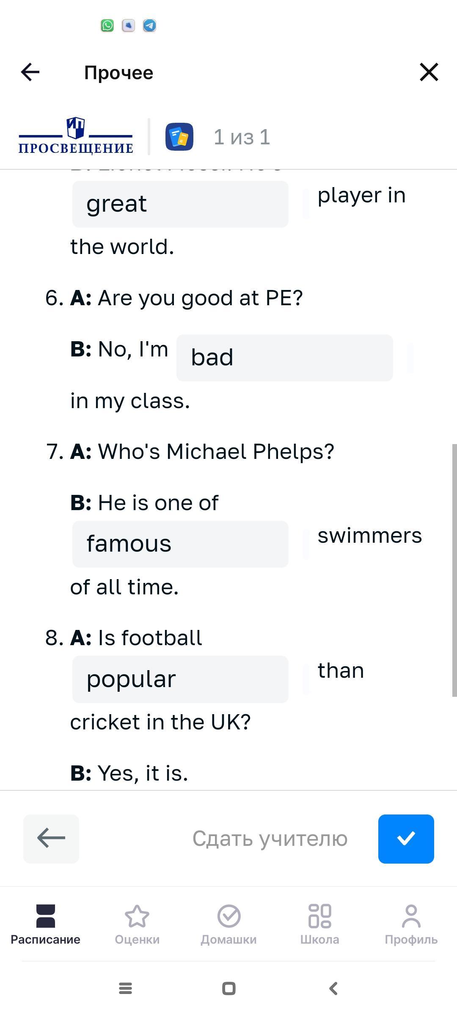Tap the back arrow next to Прочее
This screenshot has height=1016, width=457.
pyautogui.click(x=30, y=72)
